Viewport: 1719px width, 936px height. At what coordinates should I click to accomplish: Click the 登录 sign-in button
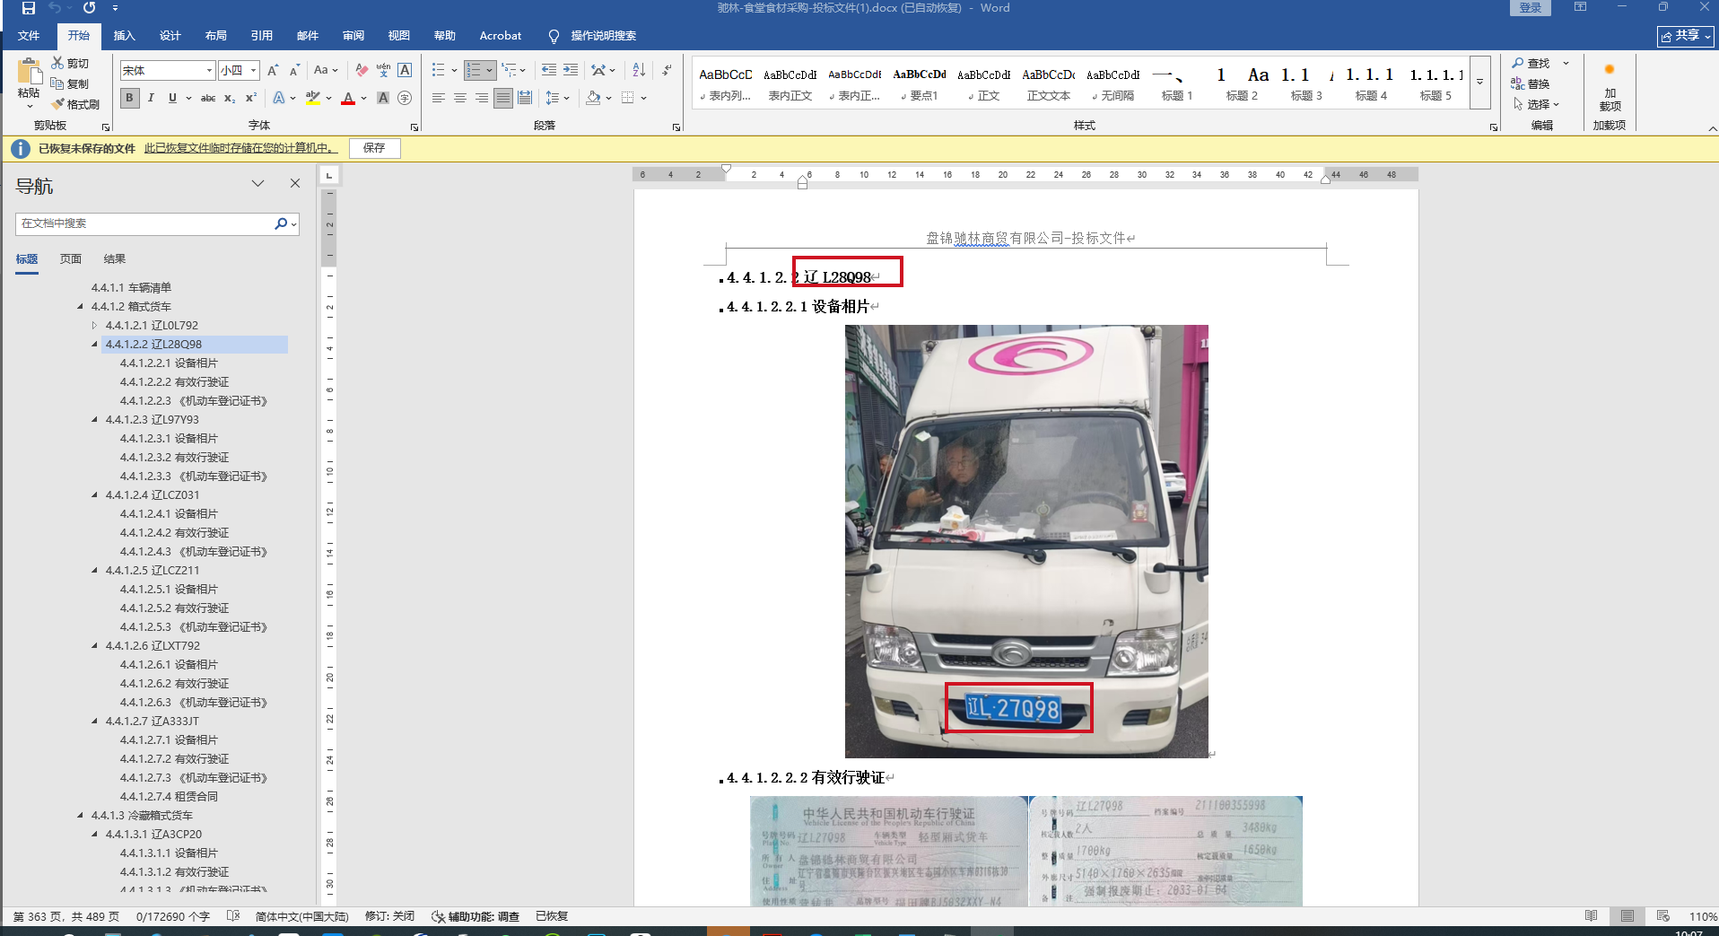coord(1531,7)
